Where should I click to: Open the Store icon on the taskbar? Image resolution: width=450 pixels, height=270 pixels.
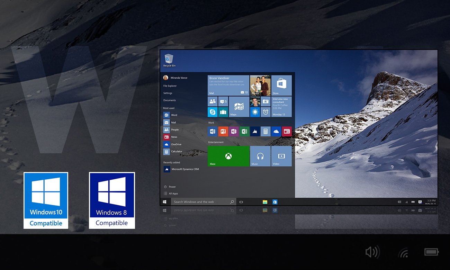point(275,202)
